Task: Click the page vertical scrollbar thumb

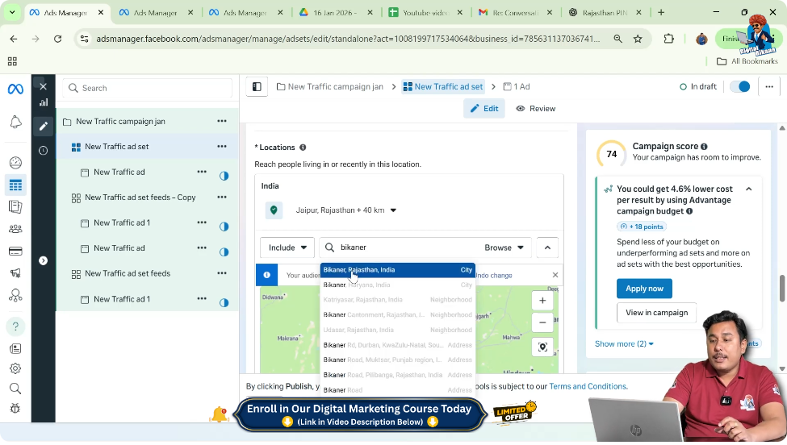Action: click(x=782, y=289)
